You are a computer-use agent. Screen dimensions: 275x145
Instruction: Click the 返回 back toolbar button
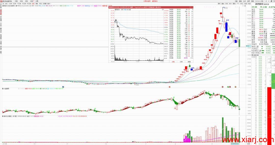249,4
